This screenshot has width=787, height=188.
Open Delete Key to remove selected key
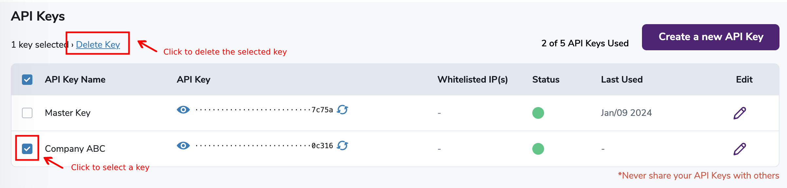click(x=98, y=44)
